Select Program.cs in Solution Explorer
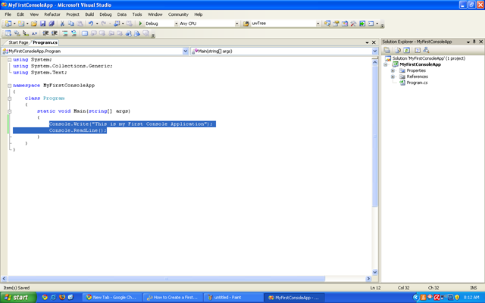 tap(417, 83)
